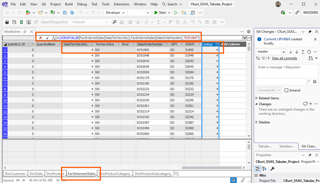The height and width of the screenshot is (183, 320).
Task: Click the horizontal scrollbar thumb of the grid
Action: 212,168
